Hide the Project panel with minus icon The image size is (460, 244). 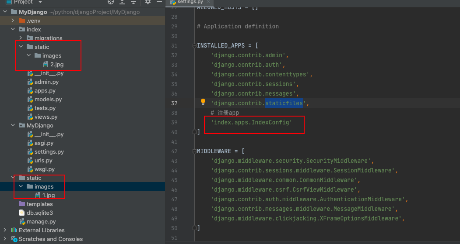(159, 2)
